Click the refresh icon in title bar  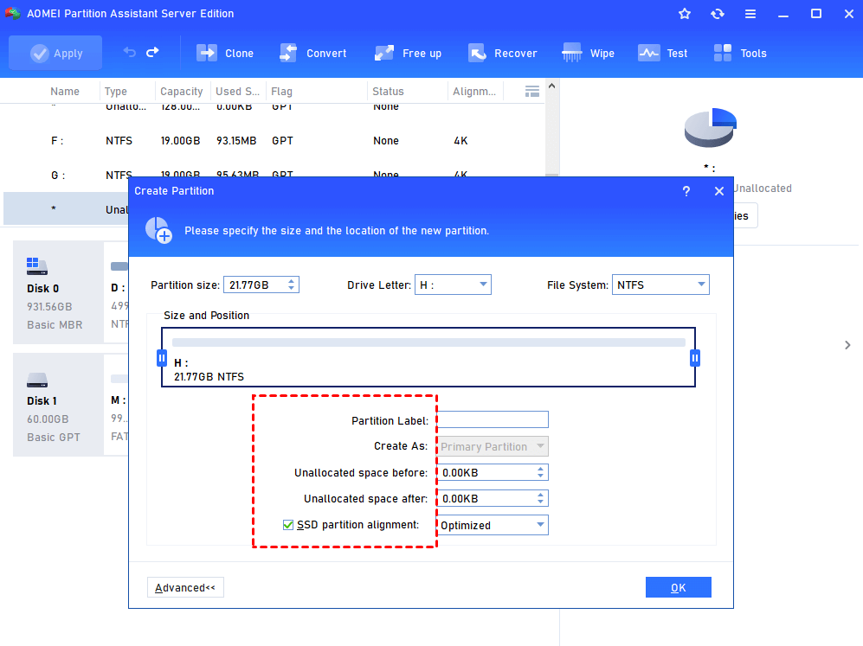718,14
